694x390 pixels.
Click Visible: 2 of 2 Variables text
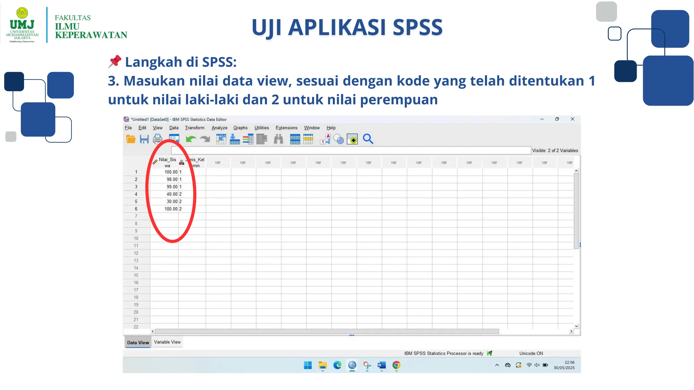(555, 150)
